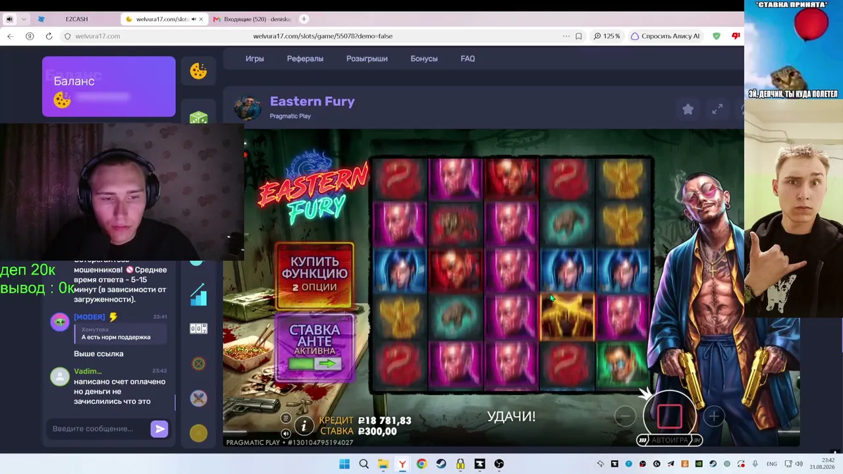This screenshot has height=474, width=843.
Task: Open File Explorer from the taskbar
Action: point(383,464)
